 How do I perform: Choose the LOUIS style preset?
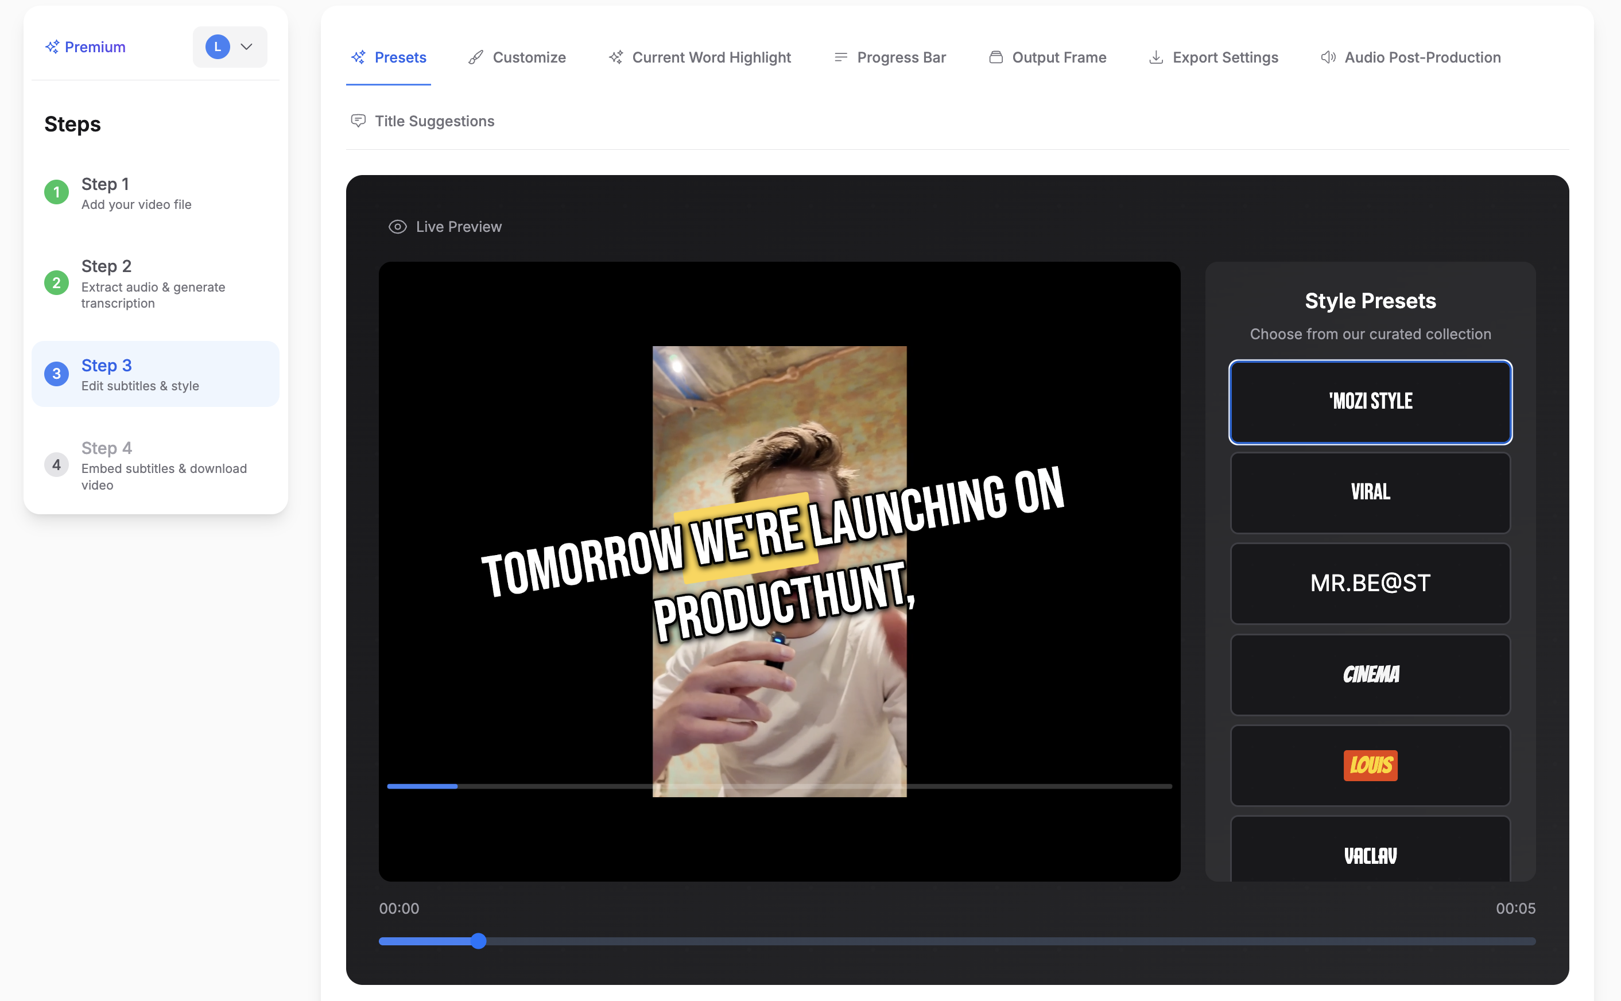[1370, 766]
